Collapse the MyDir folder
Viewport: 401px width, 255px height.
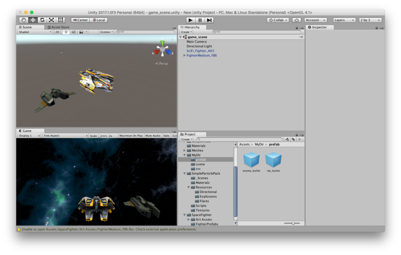[184, 155]
